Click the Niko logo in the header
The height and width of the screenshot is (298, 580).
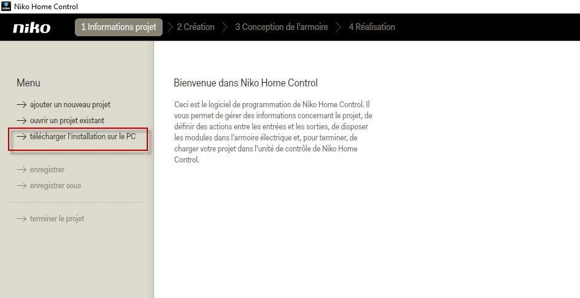(x=31, y=28)
